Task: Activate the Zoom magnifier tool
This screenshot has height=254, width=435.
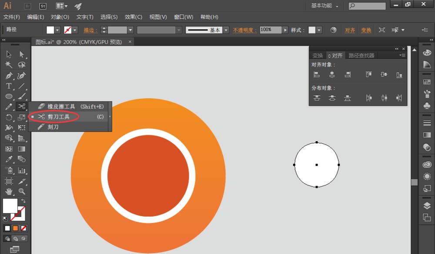Action: [22, 191]
